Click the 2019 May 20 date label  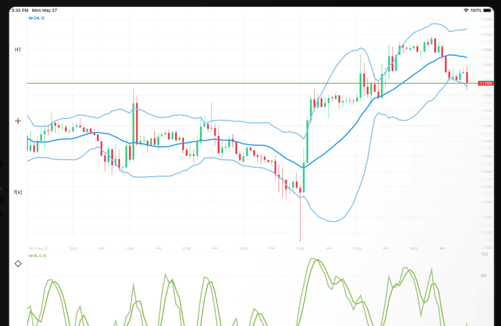click(38, 249)
